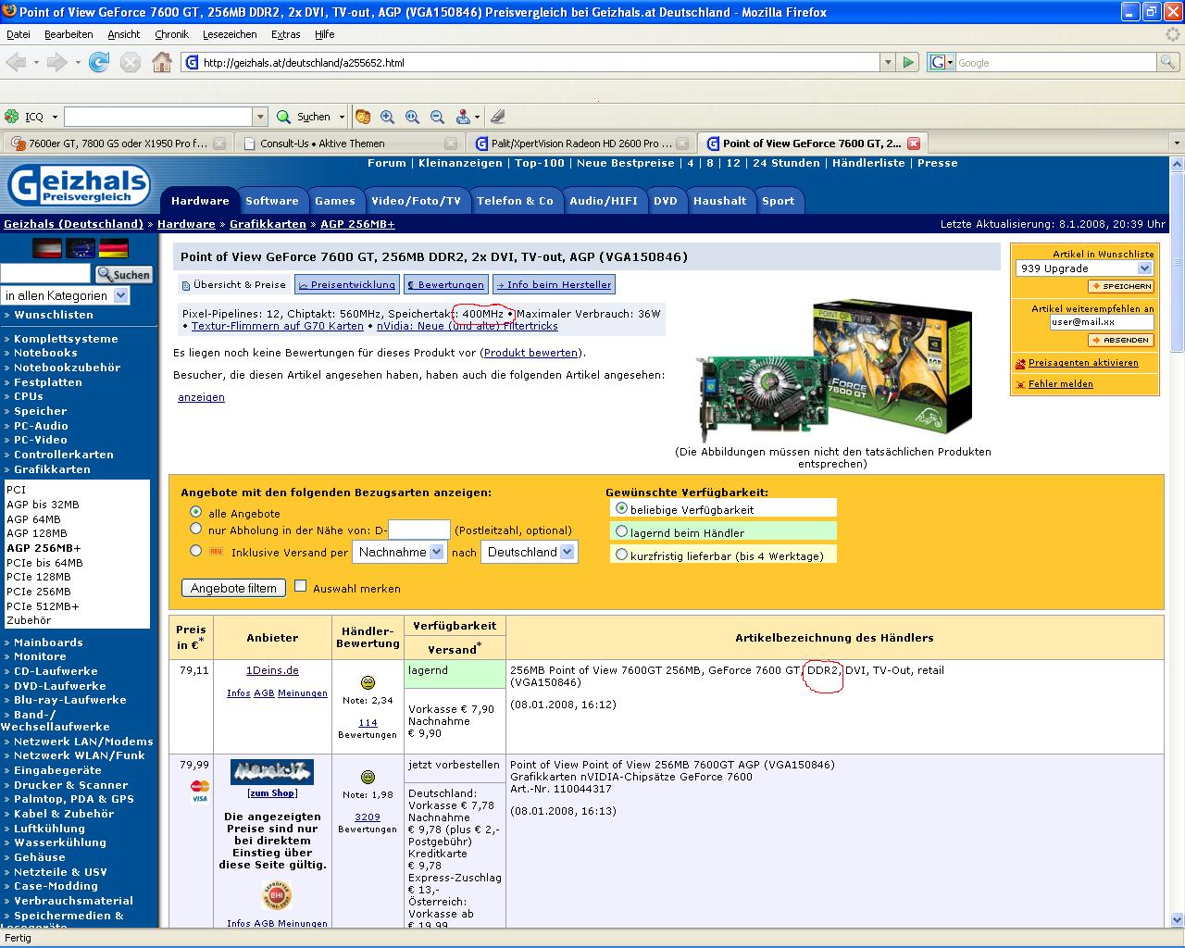Open the Video/Foto/TV category tab
The width and height of the screenshot is (1185, 948).
[416, 201]
